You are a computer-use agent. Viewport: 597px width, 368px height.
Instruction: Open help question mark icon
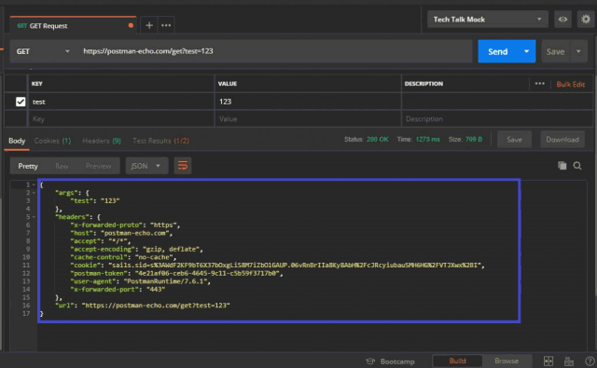coord(590,361)
